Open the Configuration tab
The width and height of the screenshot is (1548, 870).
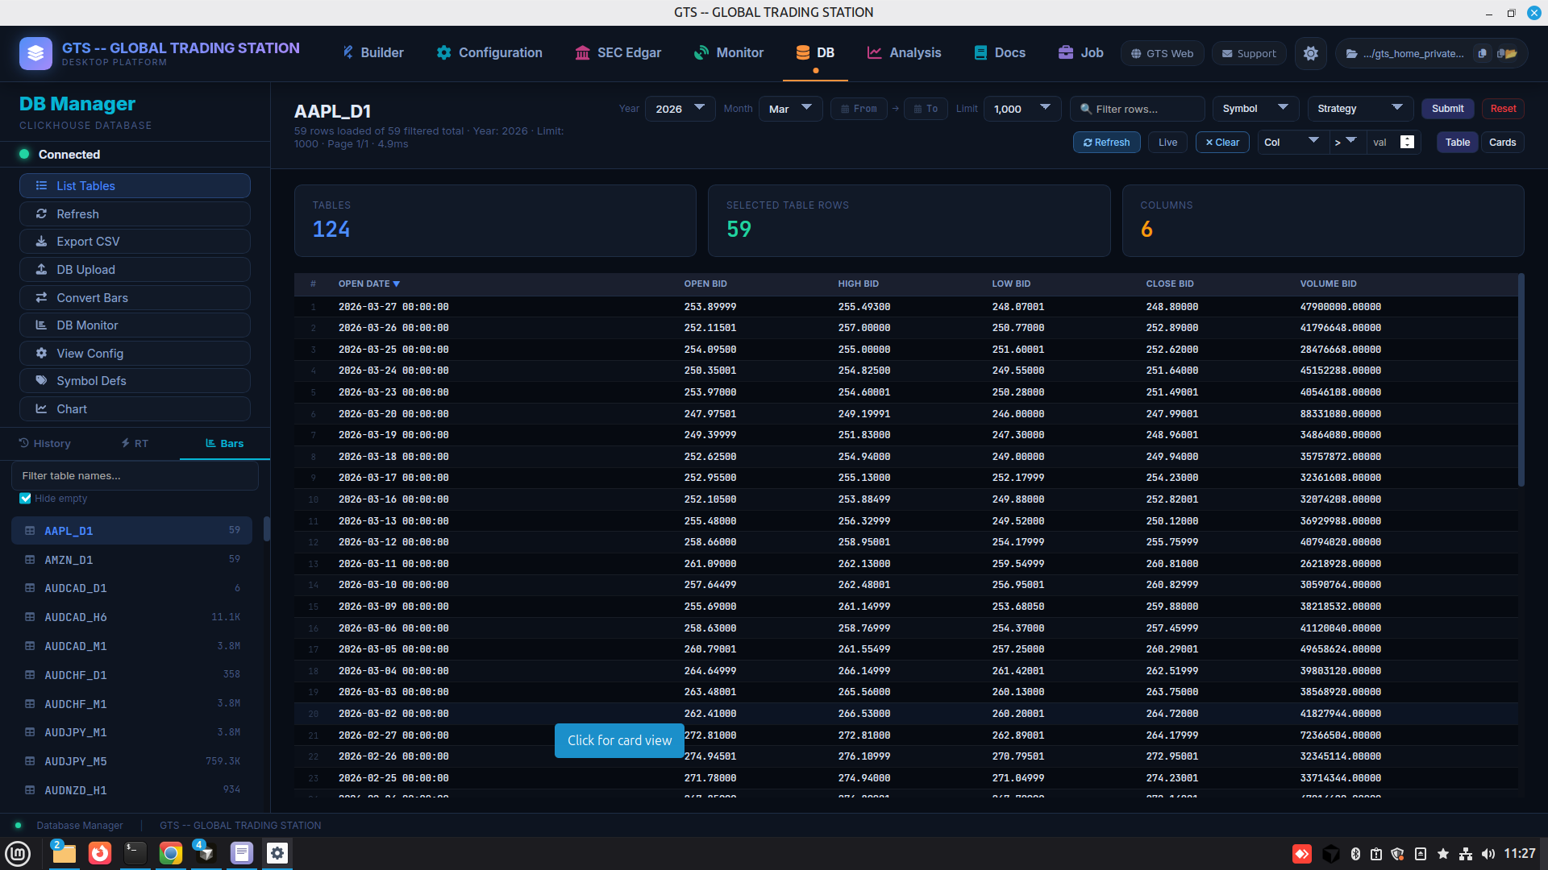pos(489,53)
